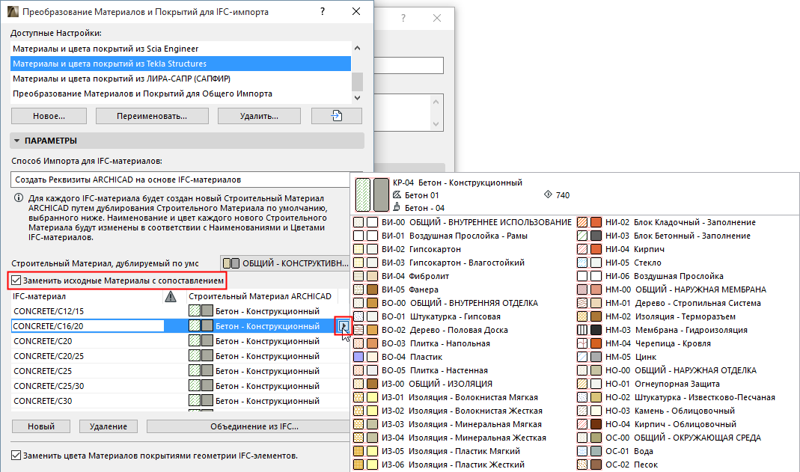Click the orange color swatch of НИ-04 Кирпич
The height and width of the screenshot is (472, 800).
click(596, 249)
